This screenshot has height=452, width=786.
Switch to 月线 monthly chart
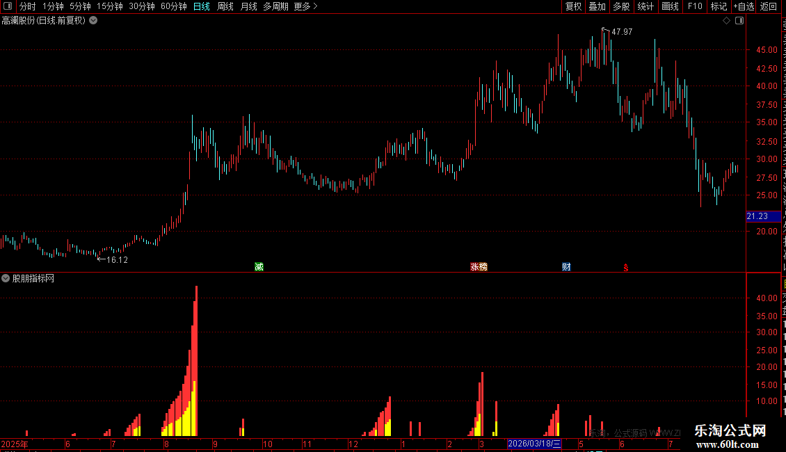248,6
